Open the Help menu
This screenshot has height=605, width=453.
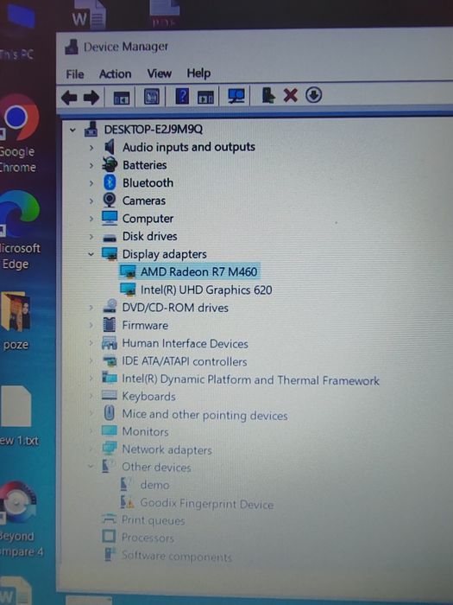[198, 73]
